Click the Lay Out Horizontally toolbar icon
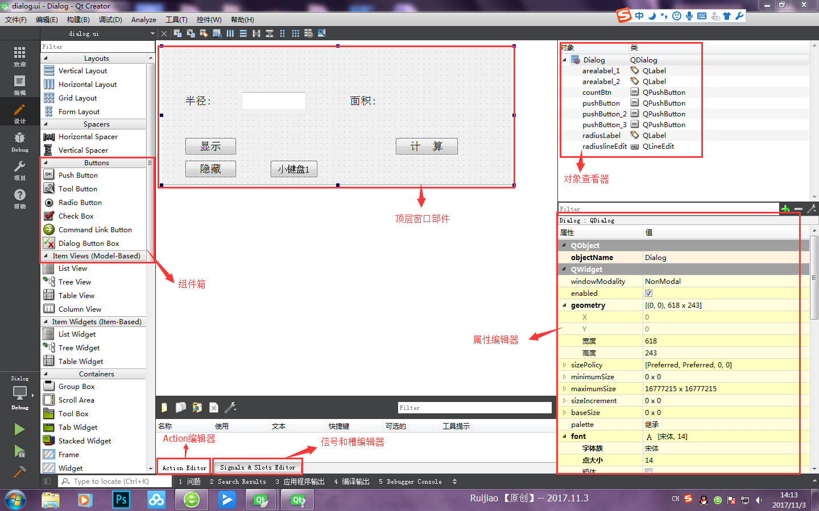 230,33
